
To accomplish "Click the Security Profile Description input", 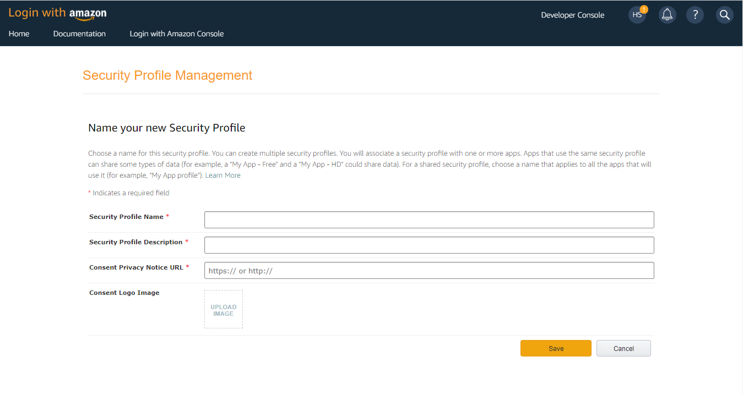I will [x=429, y=245].
